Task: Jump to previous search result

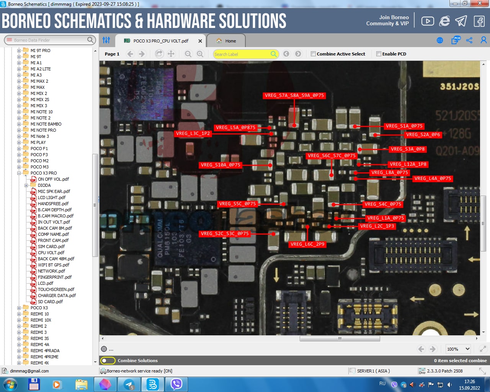Action: 286,54
